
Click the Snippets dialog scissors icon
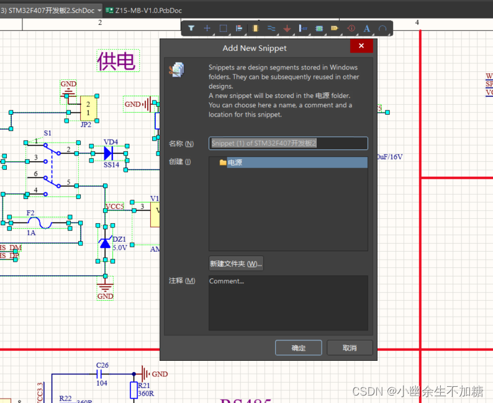tap(176, 69)
